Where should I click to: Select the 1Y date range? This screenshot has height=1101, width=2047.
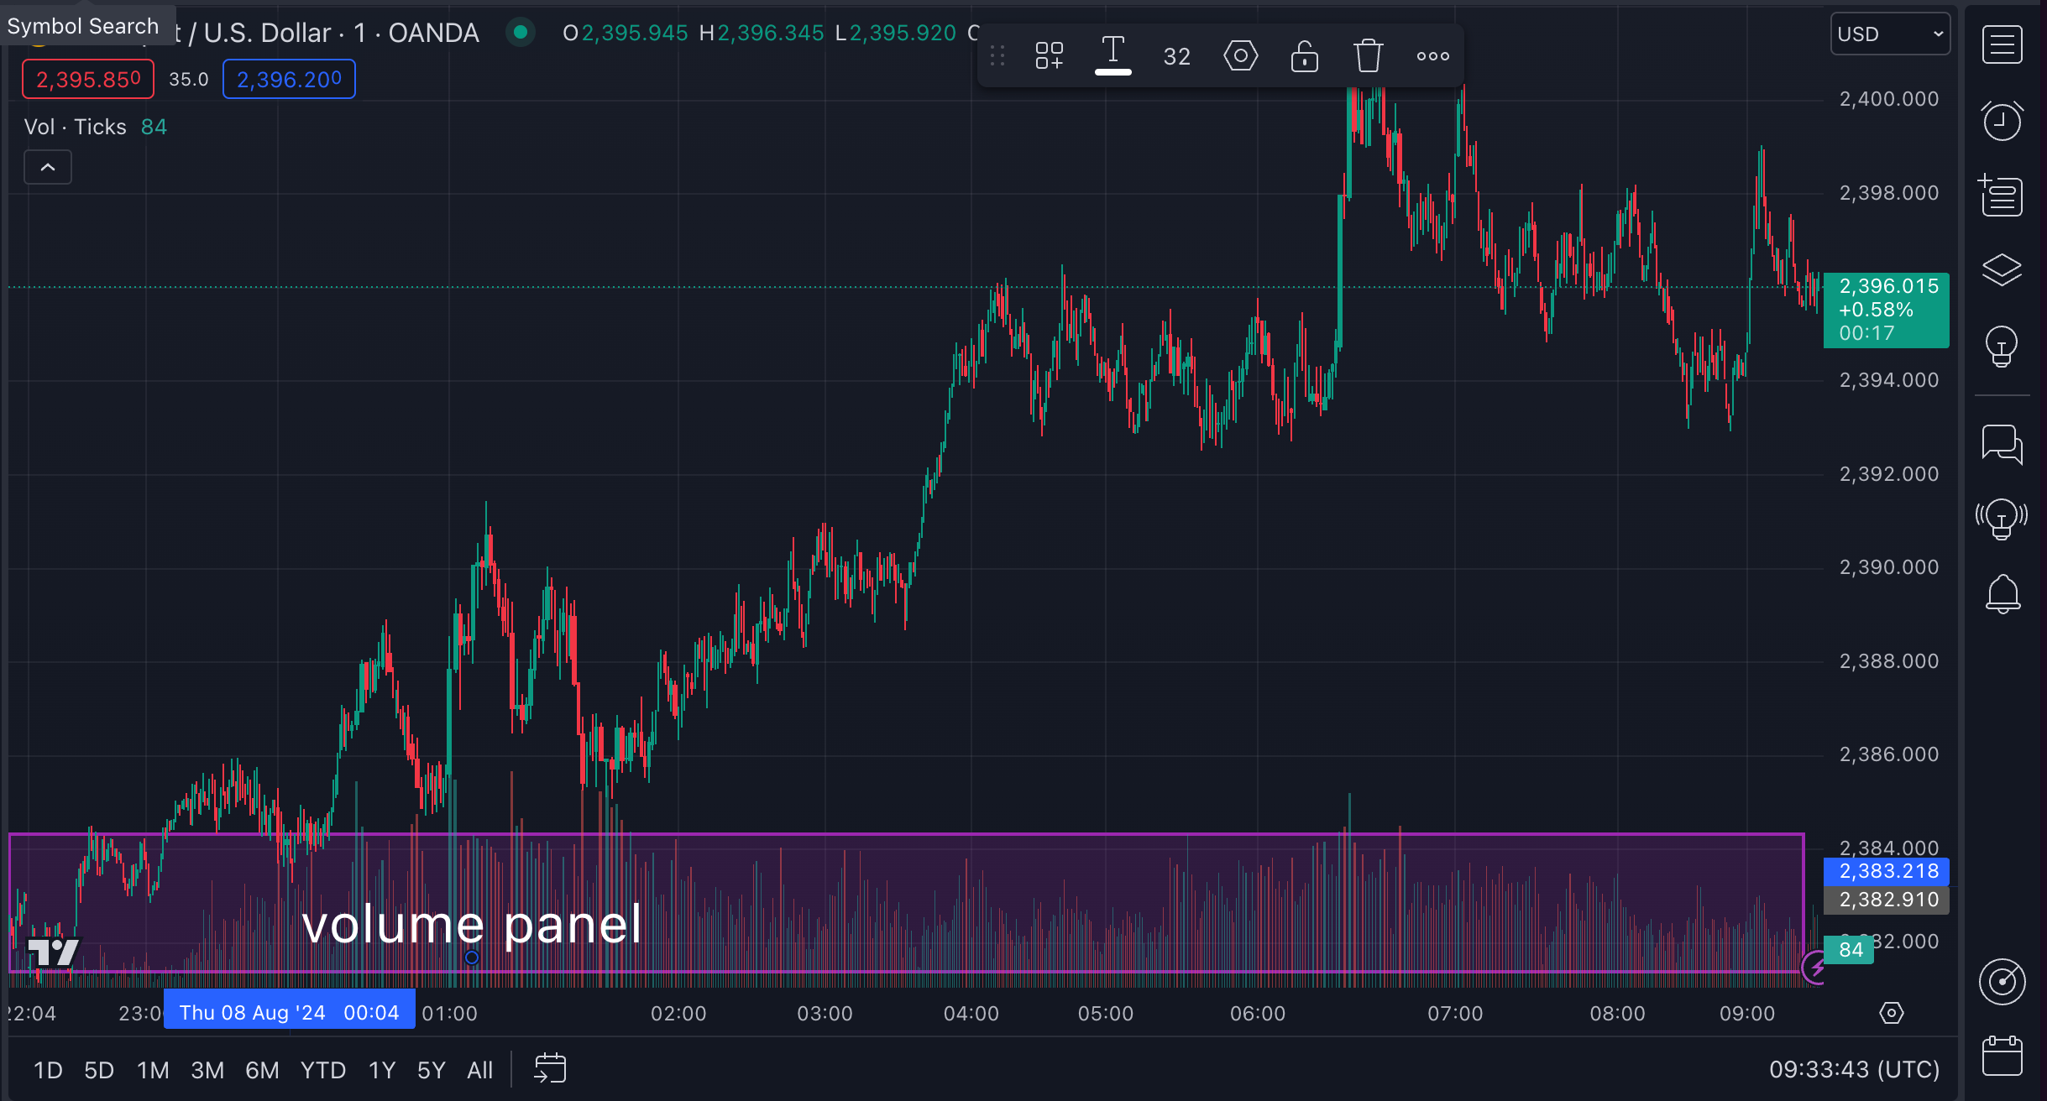[380, 1070]
